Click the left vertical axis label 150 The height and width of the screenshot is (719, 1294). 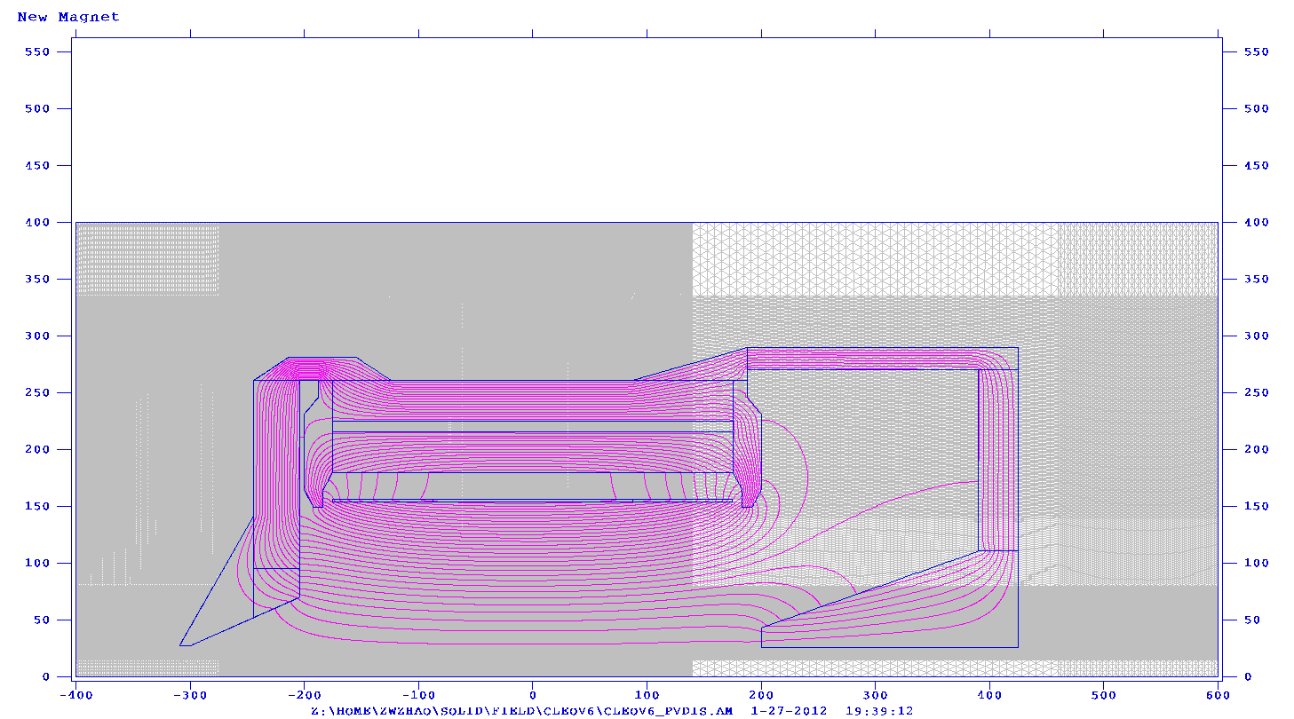click(38, 506)
